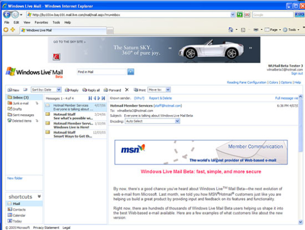This screenshot has height=230, width=305.
Task: Open the Windows Live is Here! message
Action: coord(76,125)
